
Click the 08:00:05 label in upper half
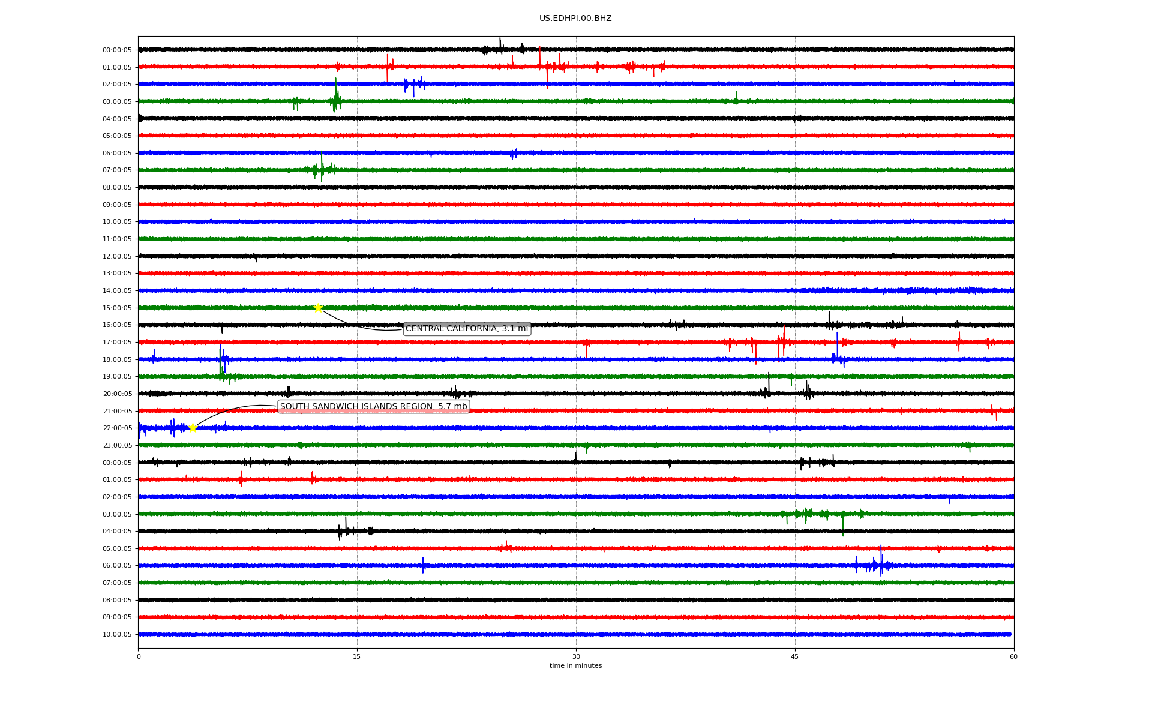pyautogui.click(x=117, y=188)
